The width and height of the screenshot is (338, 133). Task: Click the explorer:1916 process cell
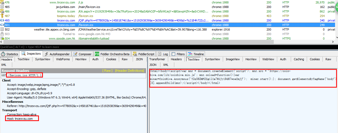[221, 29]
